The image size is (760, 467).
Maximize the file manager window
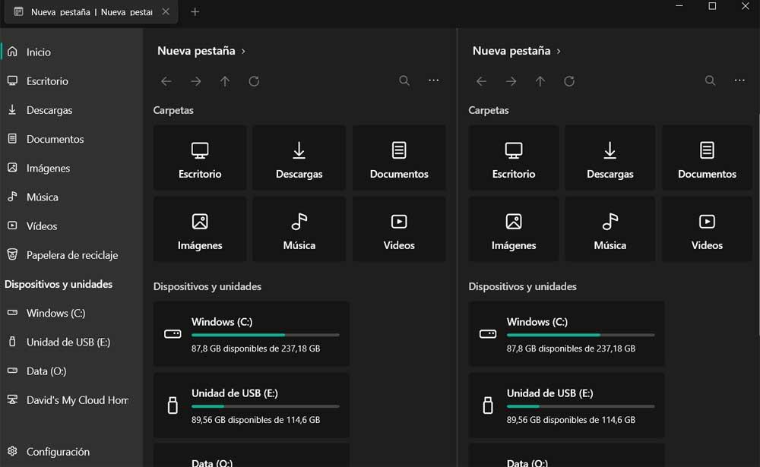point(712,6)
